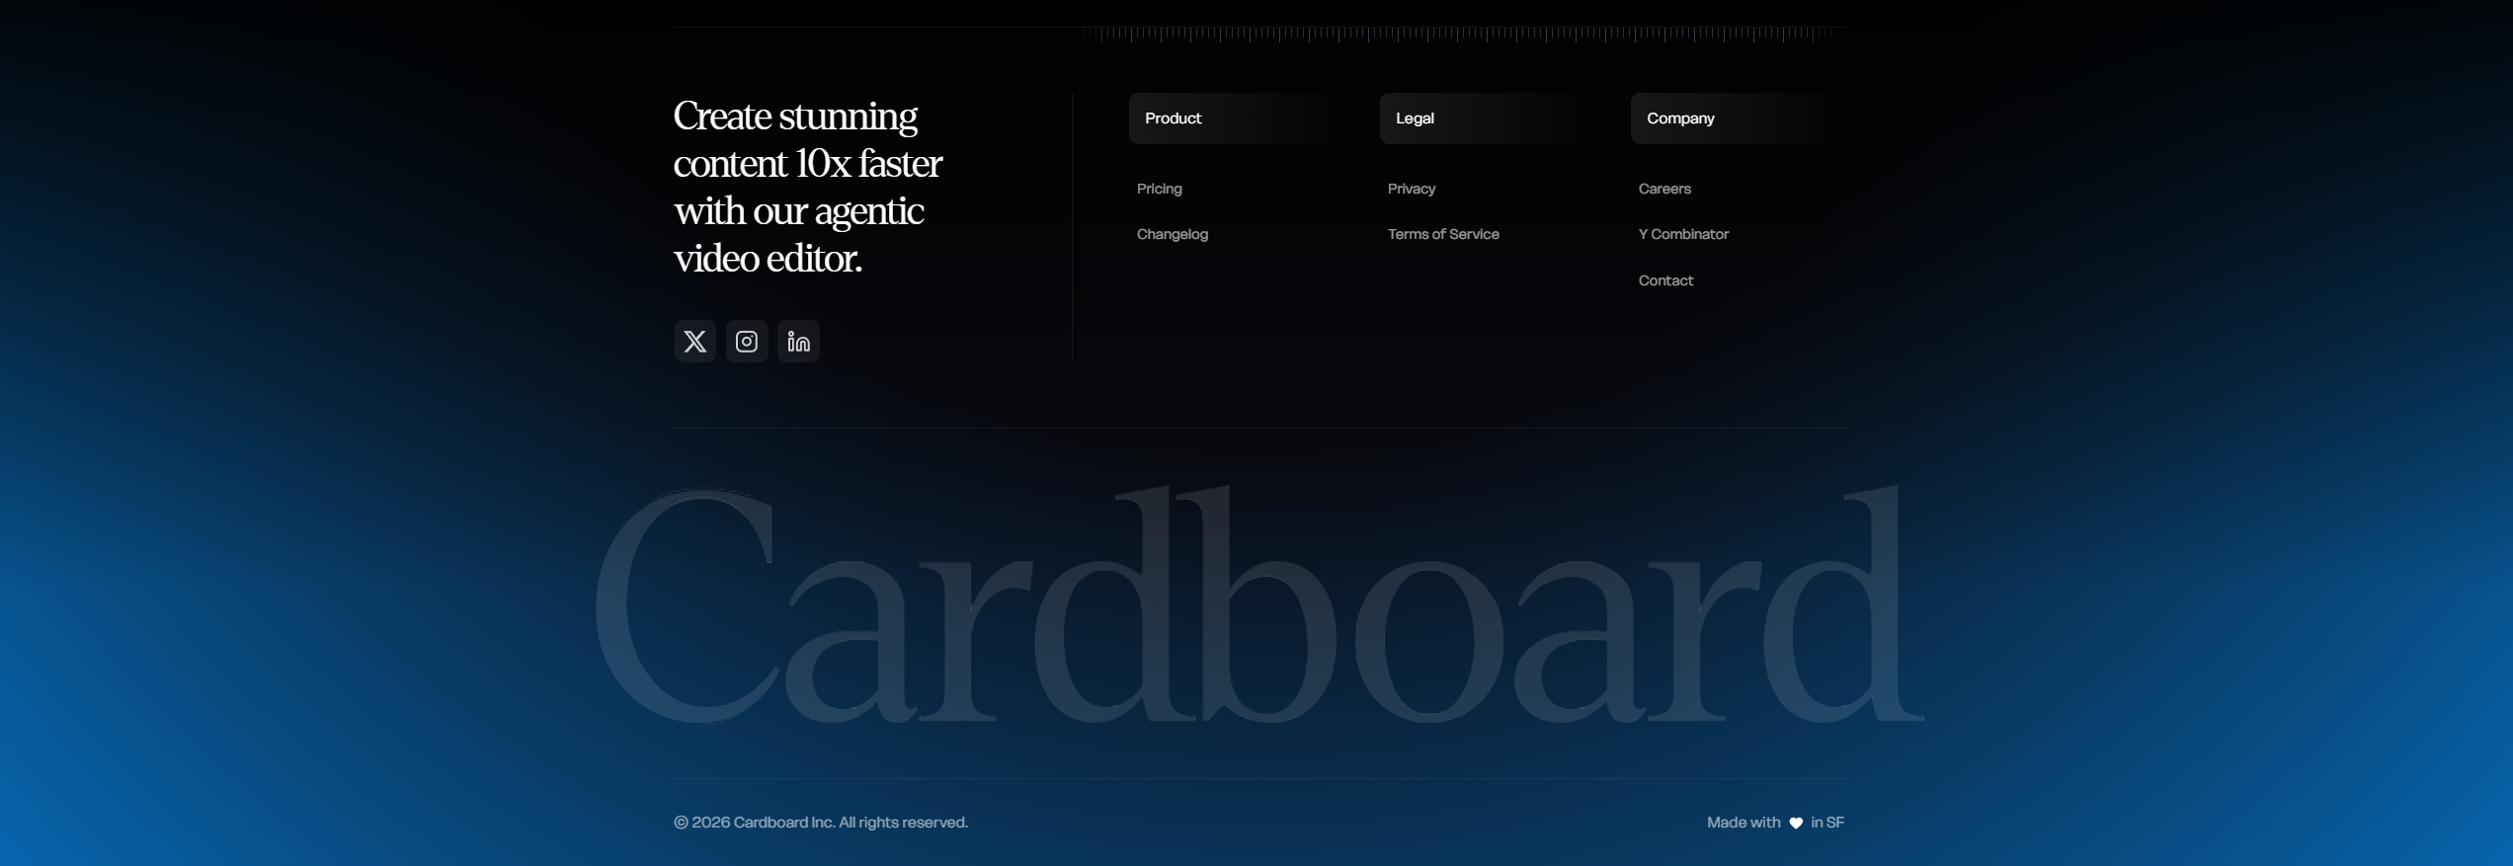Open the Changelog link
The image size is (2513, 866).
pyautogui.click(x=1173, y=234)
